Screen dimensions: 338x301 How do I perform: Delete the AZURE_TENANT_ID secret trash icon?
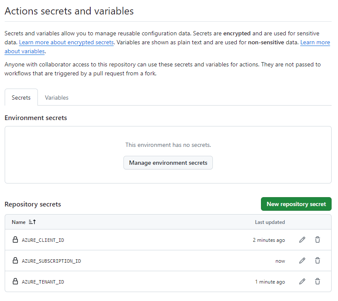318,281
